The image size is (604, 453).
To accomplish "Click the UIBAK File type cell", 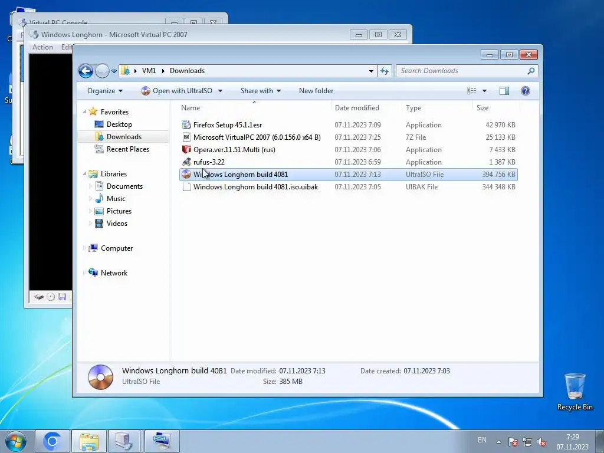I will pos(421,187).
